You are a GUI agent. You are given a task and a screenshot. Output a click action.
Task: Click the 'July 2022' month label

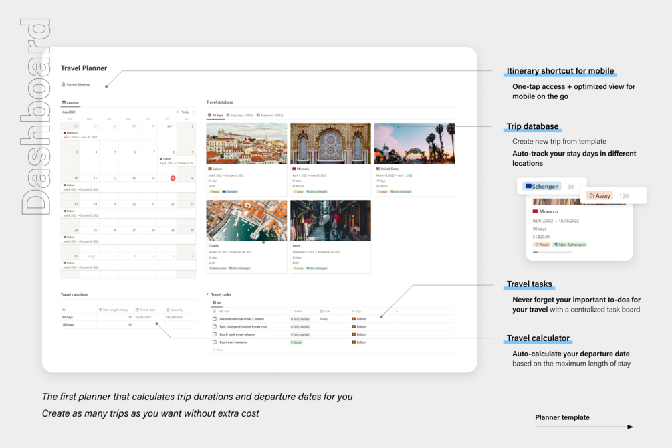pyautogui.click(x=69, y=112)
